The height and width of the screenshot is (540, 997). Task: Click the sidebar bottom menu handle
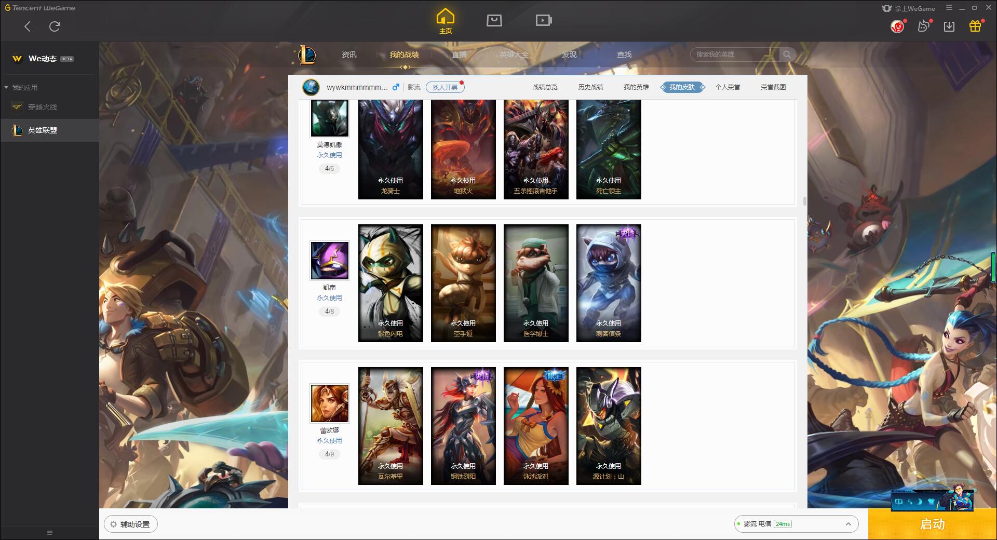50,533
